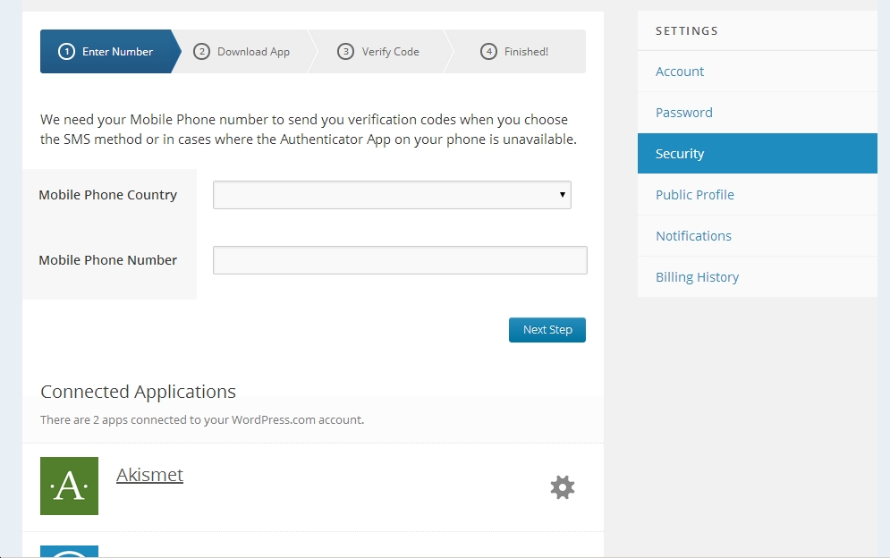Click the step 2 circle number icon
The image size is (890, 558).
(201, 52)
